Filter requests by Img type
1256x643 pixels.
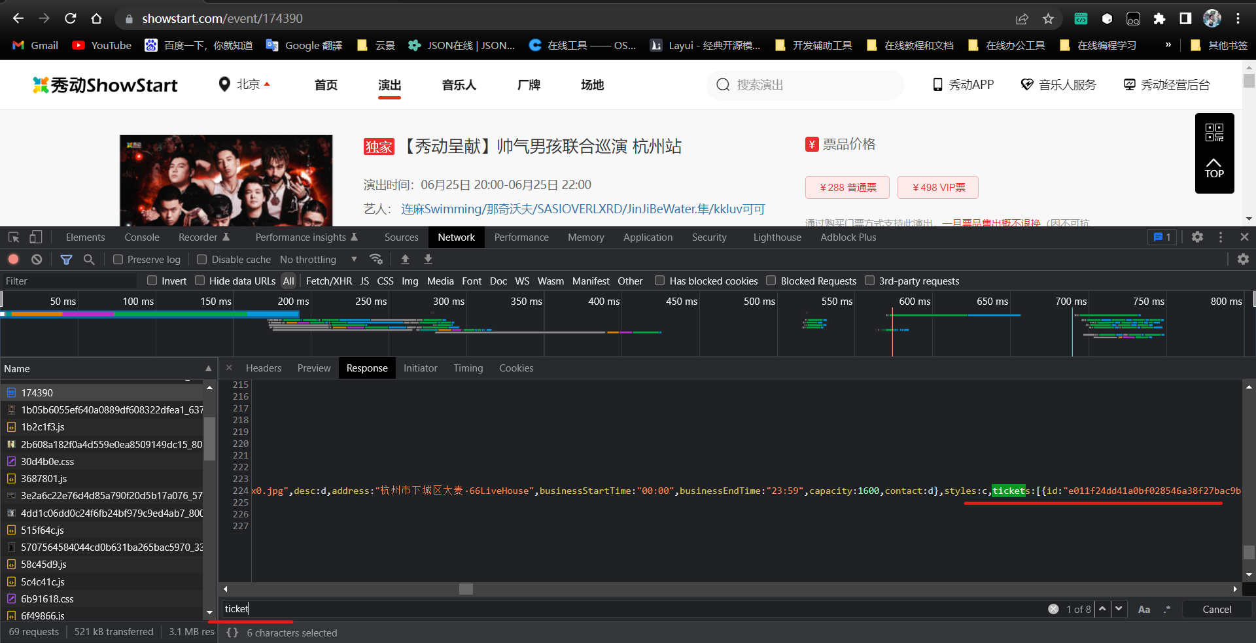(x=410, y=281)
